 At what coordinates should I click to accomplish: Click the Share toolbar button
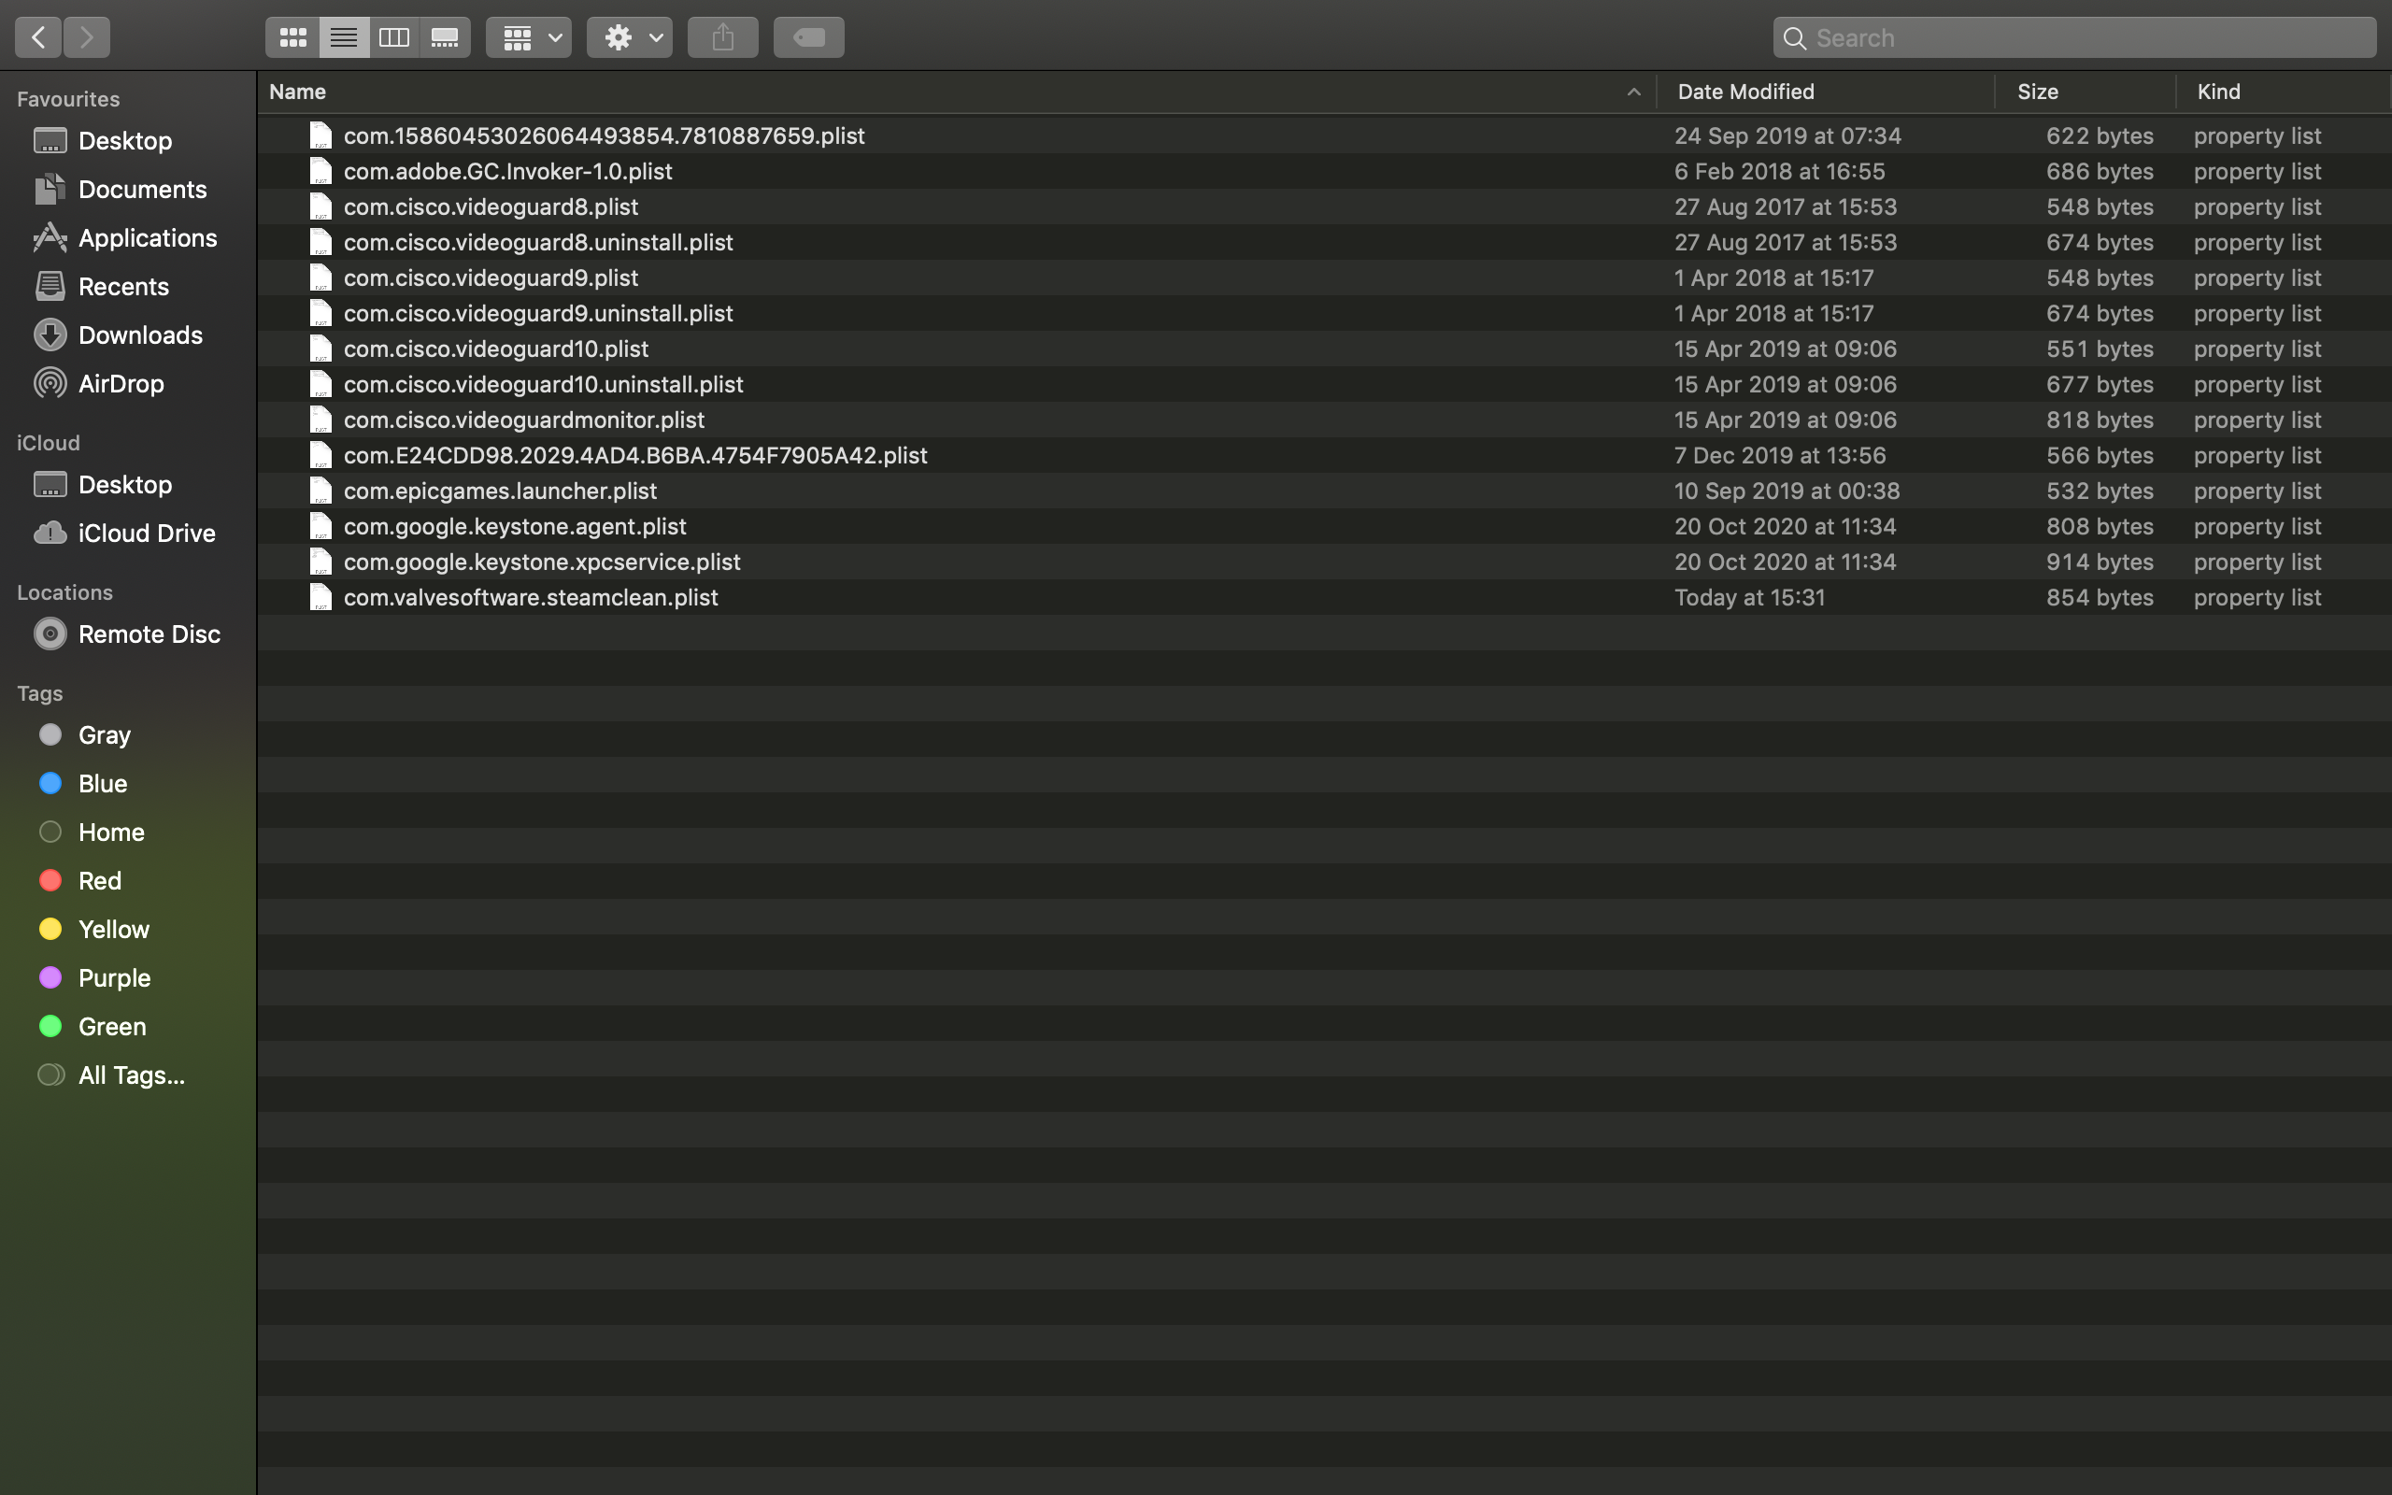(x=722, y=37)
